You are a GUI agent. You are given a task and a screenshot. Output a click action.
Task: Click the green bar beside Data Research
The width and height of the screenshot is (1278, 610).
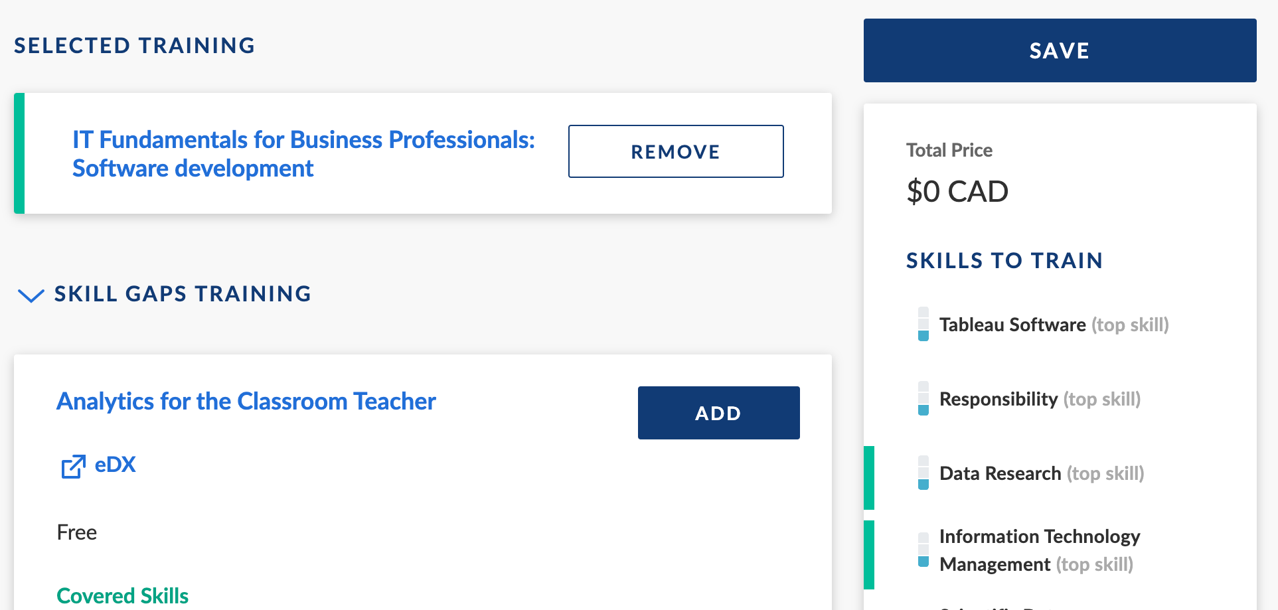pyautogui.click(x=869, y=478)
